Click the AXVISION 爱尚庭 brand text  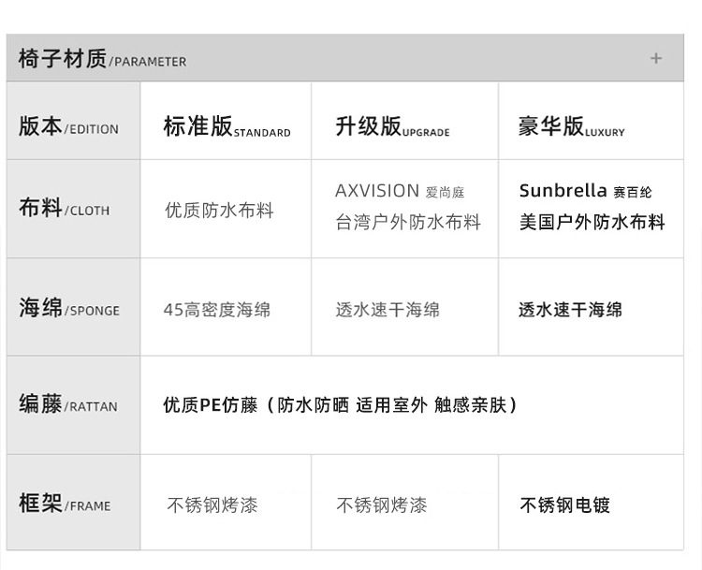400,191
